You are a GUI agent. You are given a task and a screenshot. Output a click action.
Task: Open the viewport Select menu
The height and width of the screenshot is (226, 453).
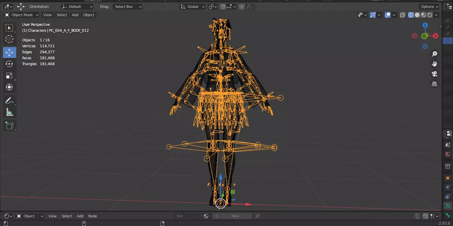[62, 15]
